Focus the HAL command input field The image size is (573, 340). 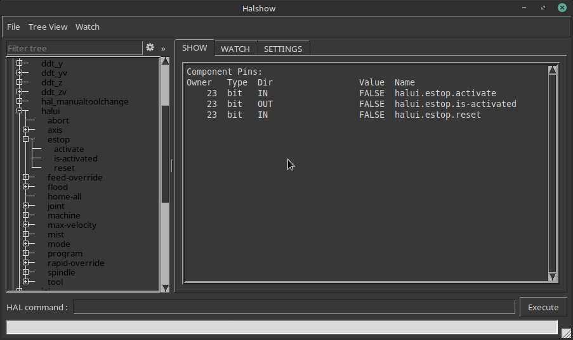pos(294,307)
